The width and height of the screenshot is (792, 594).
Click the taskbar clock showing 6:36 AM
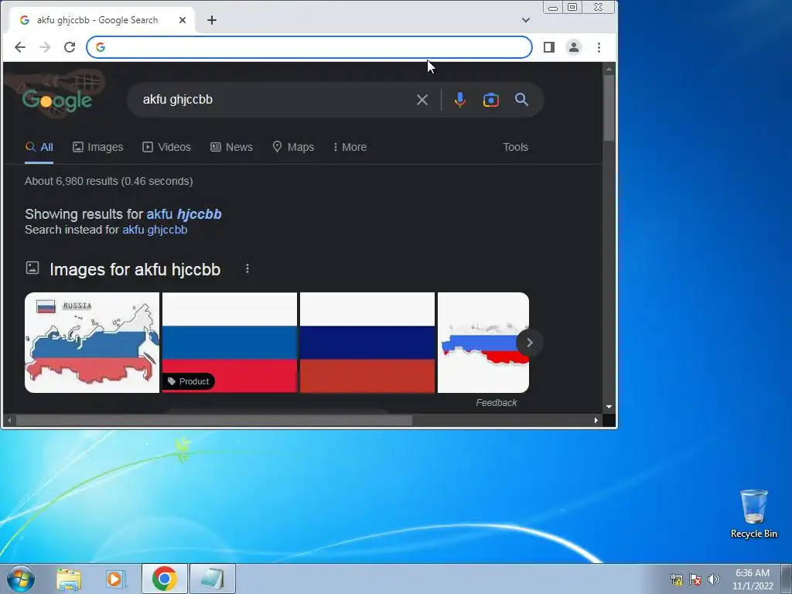[753, 579]
